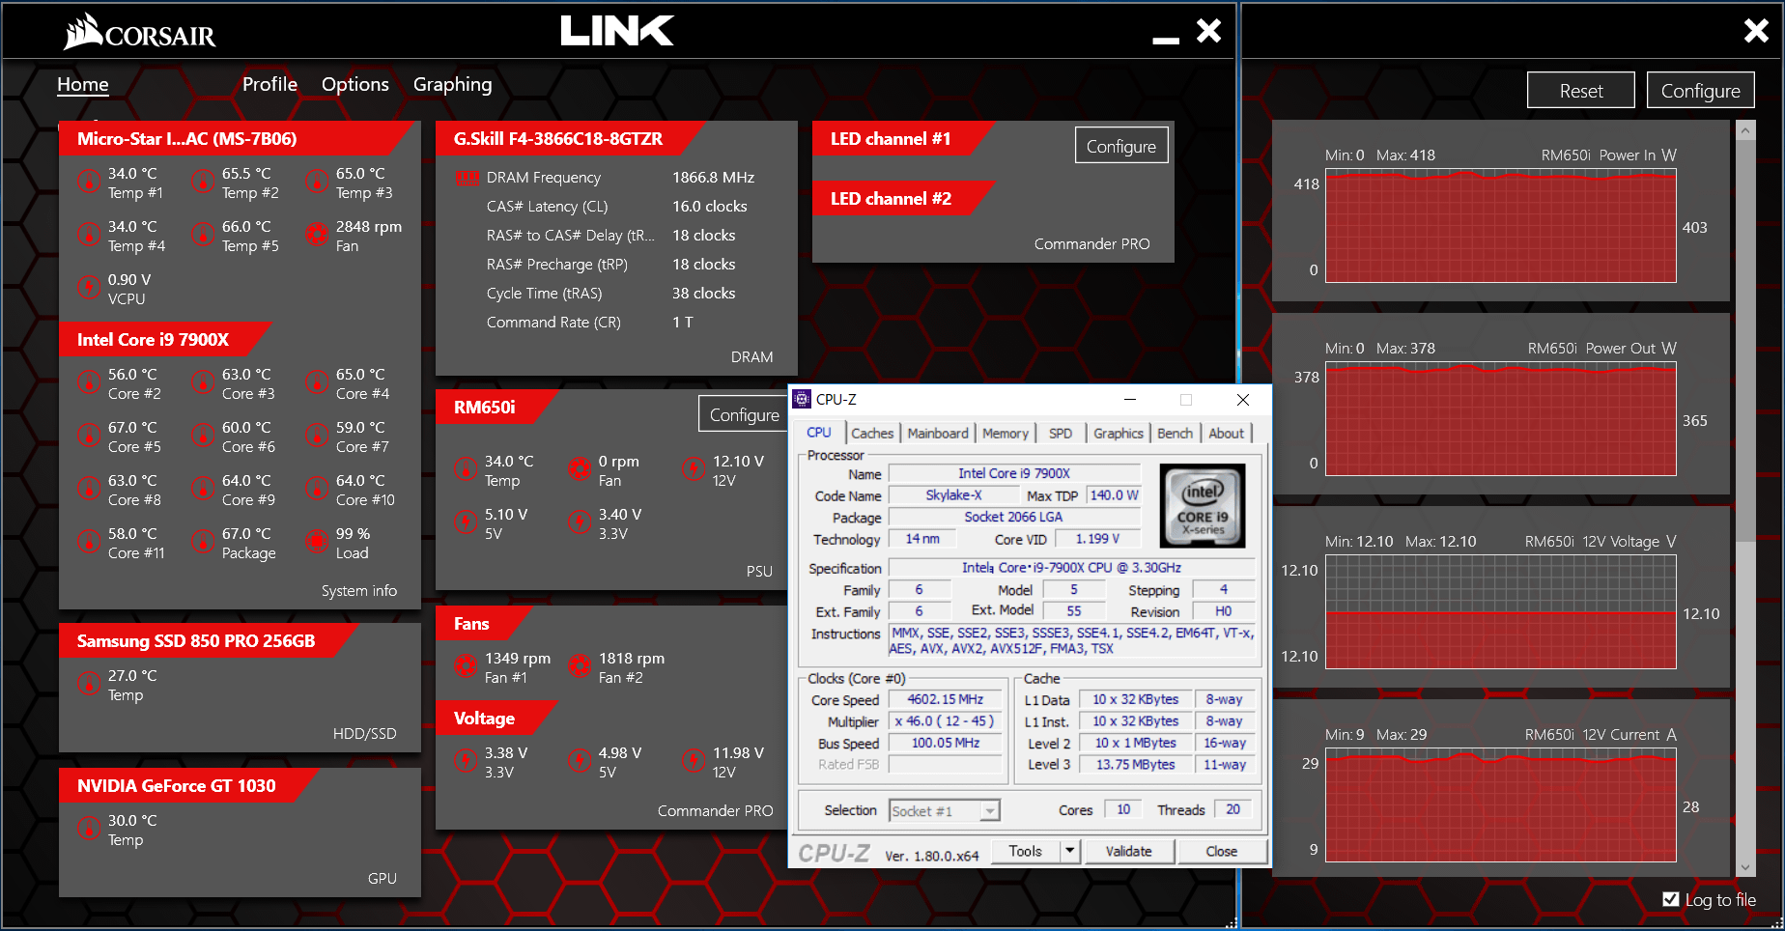Click the VCPU voltage icon
This screenshot has width=1785, height=931.
pyautogui.click(x=89, y=287)
